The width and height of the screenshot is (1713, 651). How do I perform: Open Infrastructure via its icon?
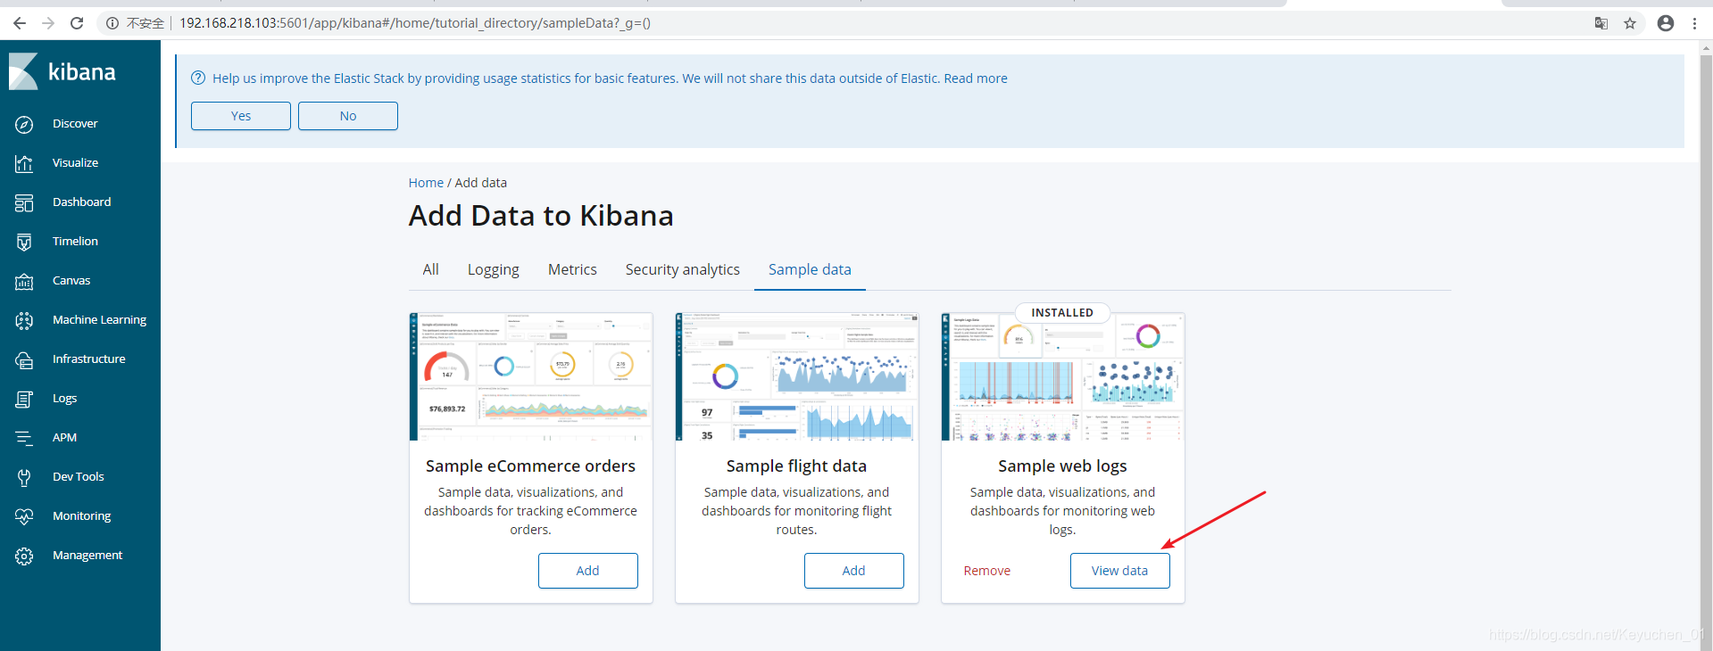pos(24,359)
